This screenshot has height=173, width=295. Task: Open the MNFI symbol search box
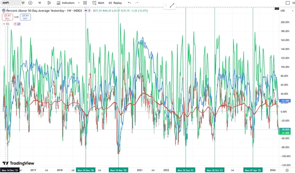10,3
